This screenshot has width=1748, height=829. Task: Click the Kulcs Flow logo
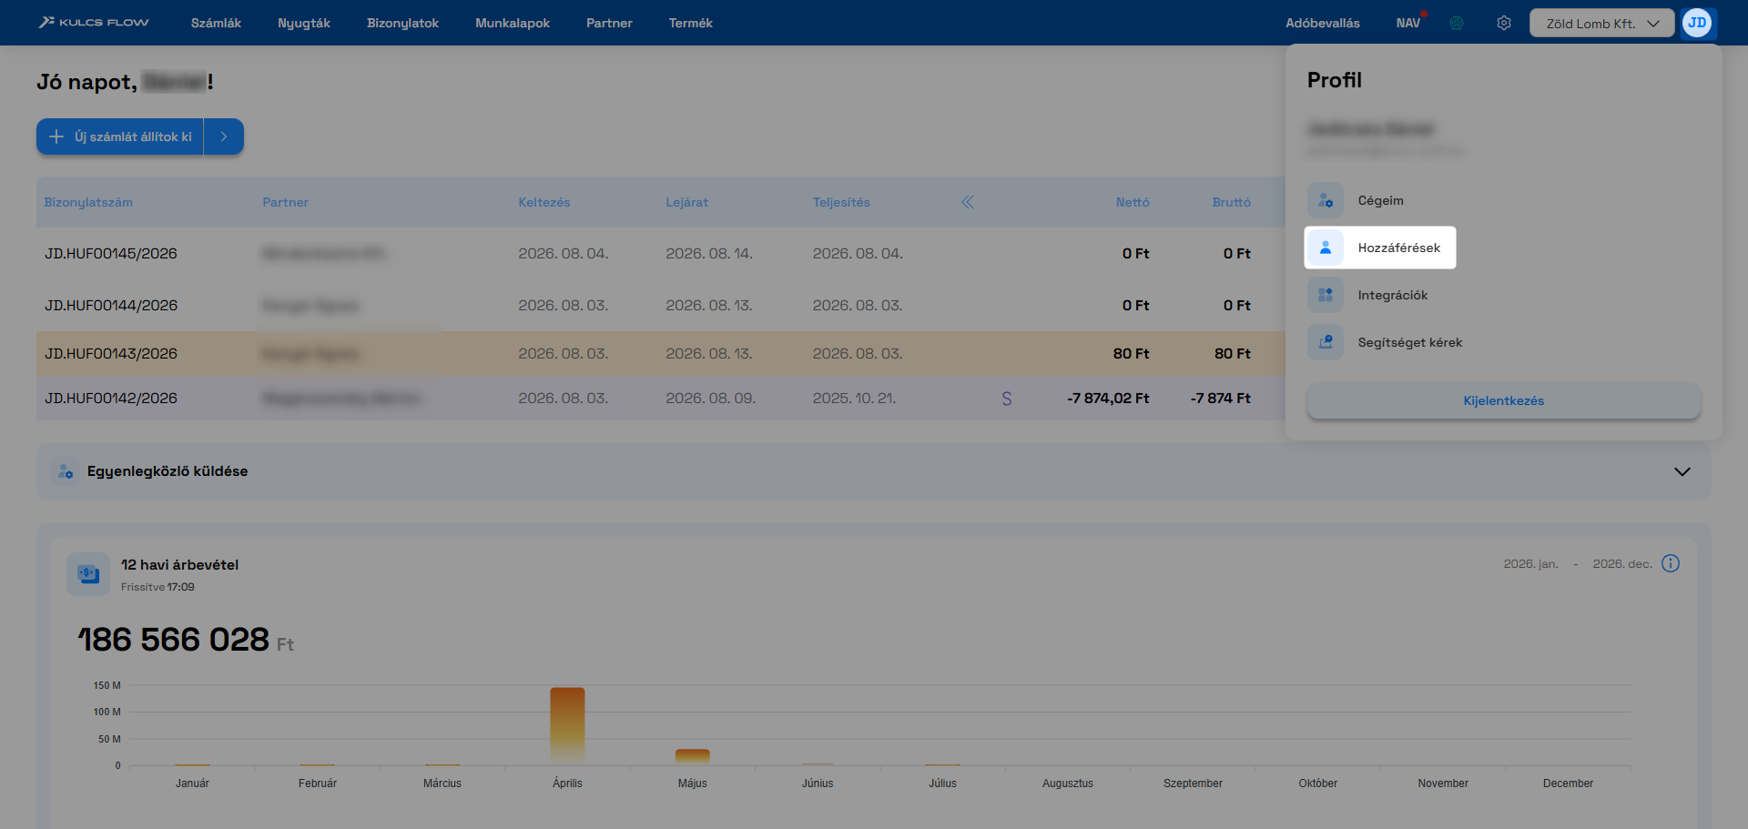point(94,23)
